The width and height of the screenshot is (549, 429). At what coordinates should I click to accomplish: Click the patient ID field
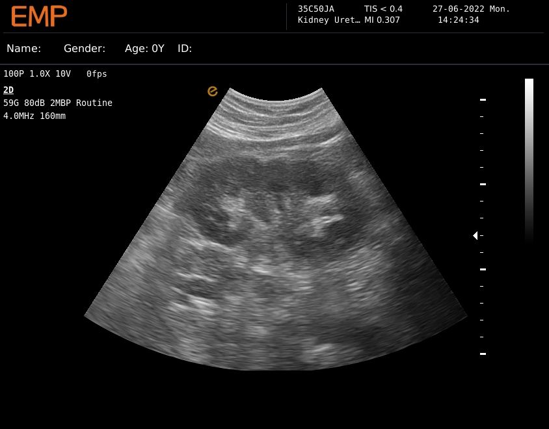point(185,49)
